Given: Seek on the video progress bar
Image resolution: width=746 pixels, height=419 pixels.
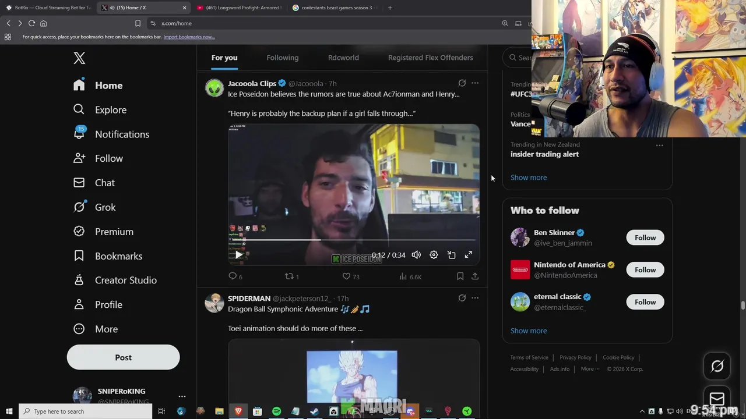Looking at the screenshot, I should tap(354, 240).
